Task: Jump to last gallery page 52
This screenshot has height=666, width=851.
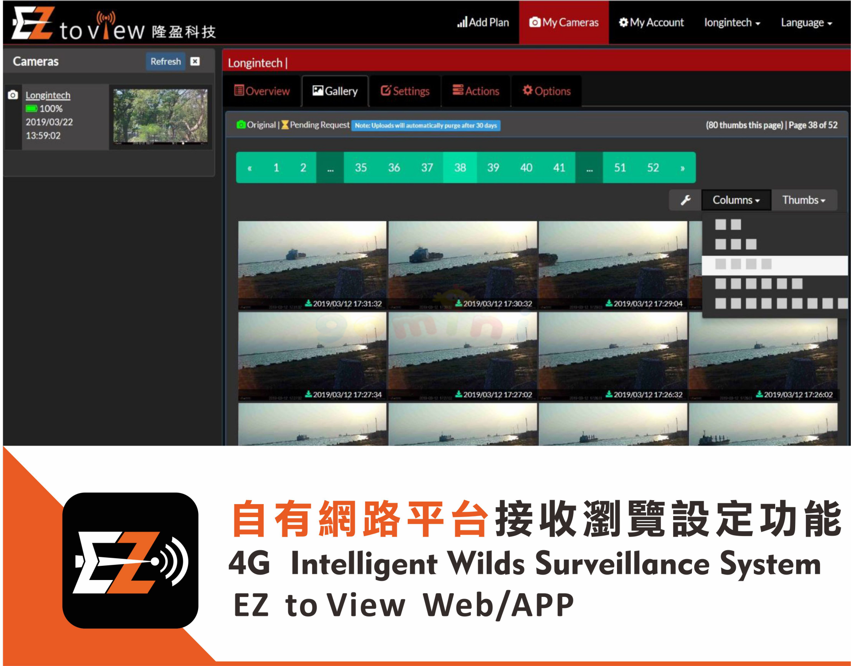Action: pos(653,168)
